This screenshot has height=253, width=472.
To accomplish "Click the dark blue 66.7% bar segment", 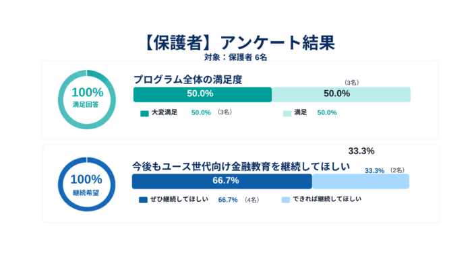I will pyautogui.click(x=222, y=182).
